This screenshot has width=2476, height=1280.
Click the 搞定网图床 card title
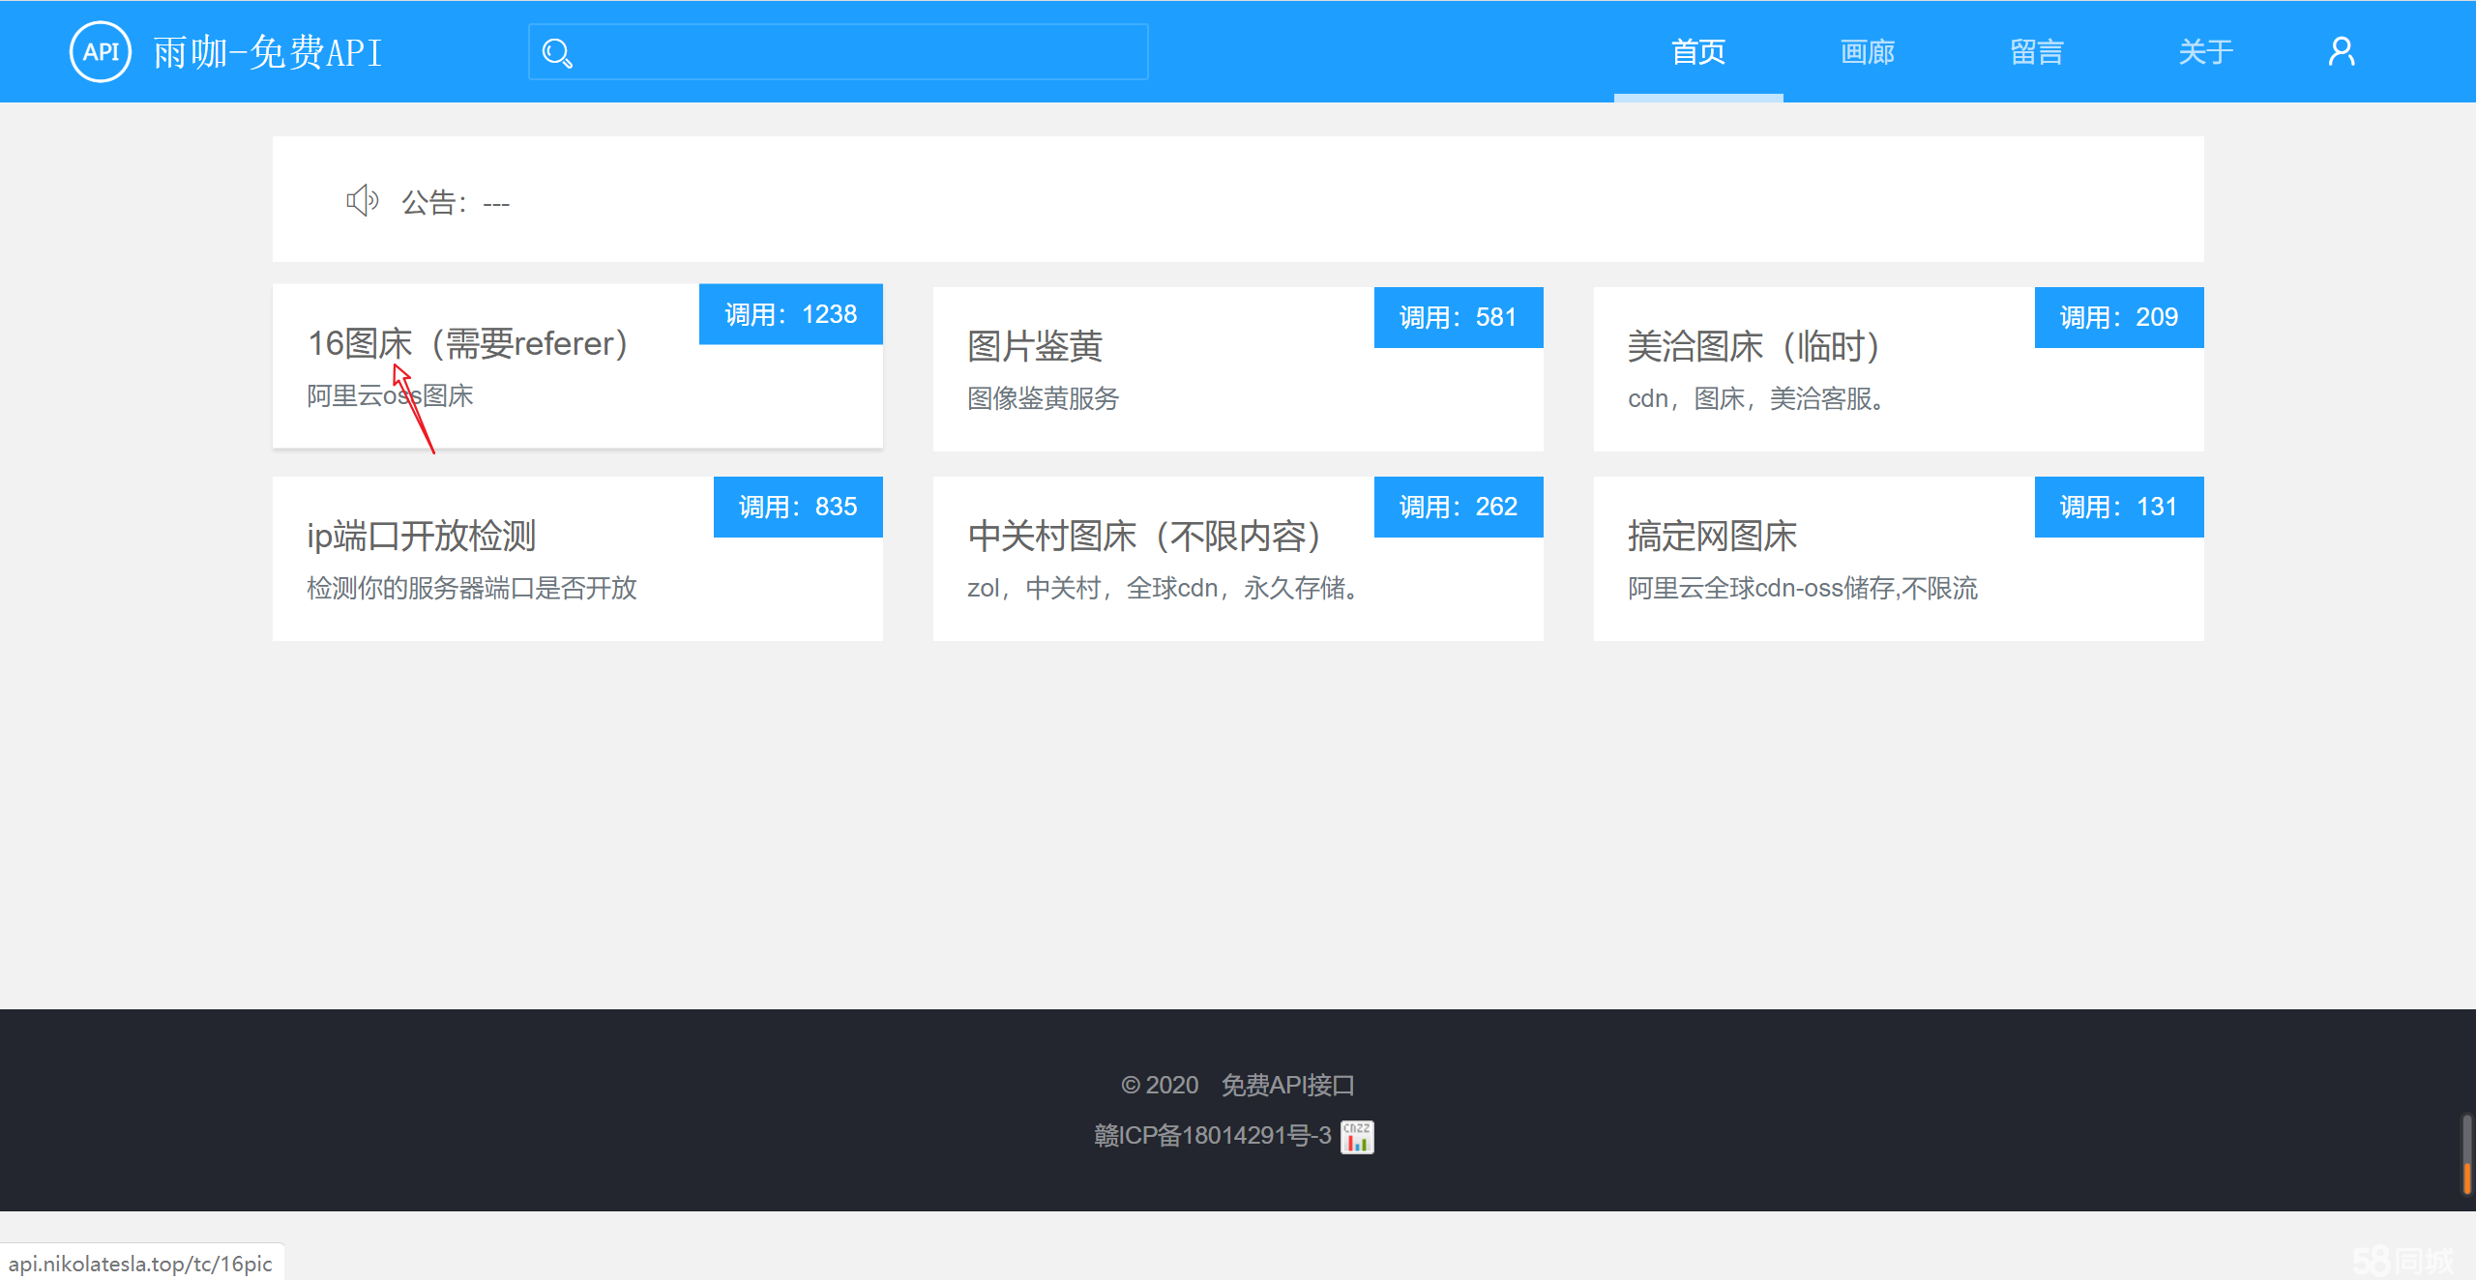pyautogui.click(x=1712, y=536)
